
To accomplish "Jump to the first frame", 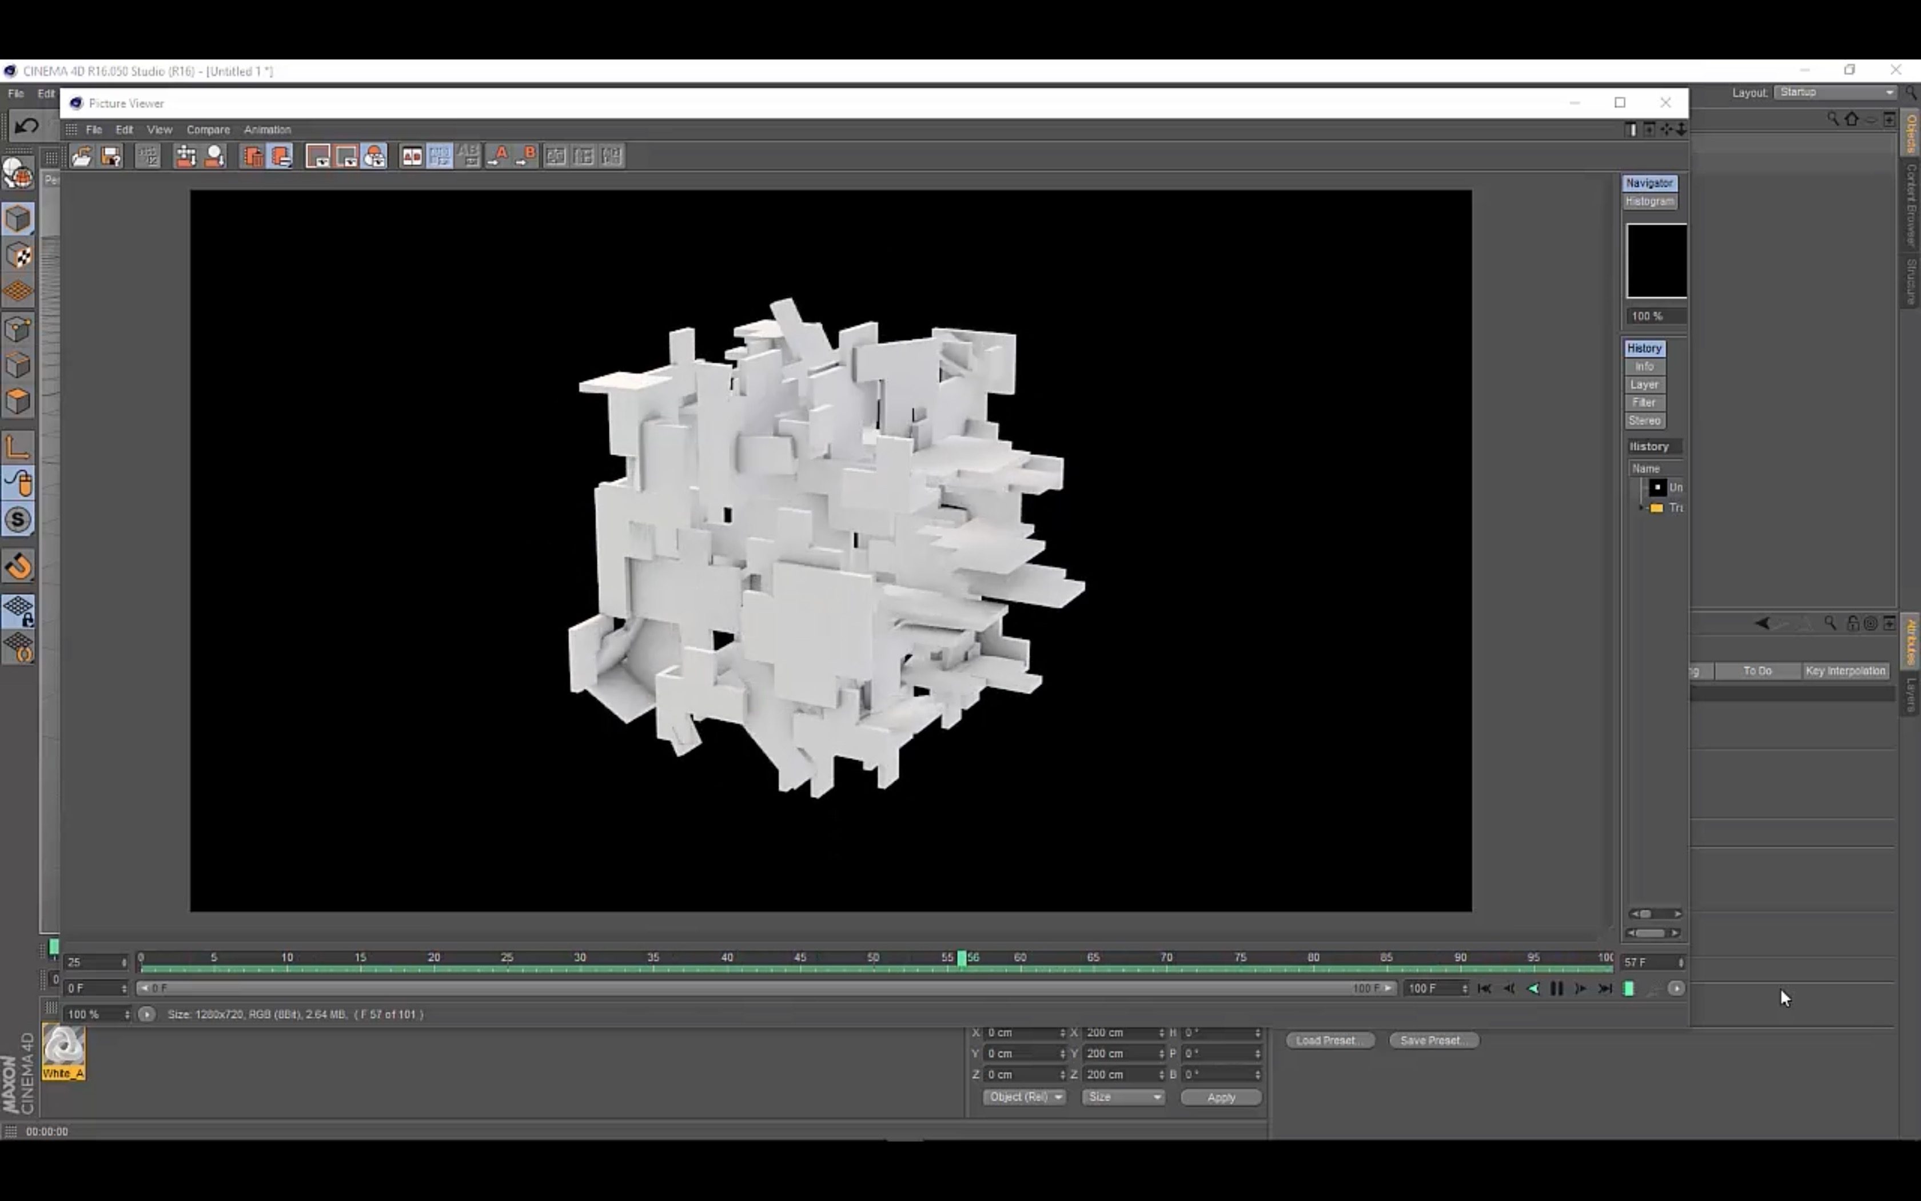I will point(1484,989).
